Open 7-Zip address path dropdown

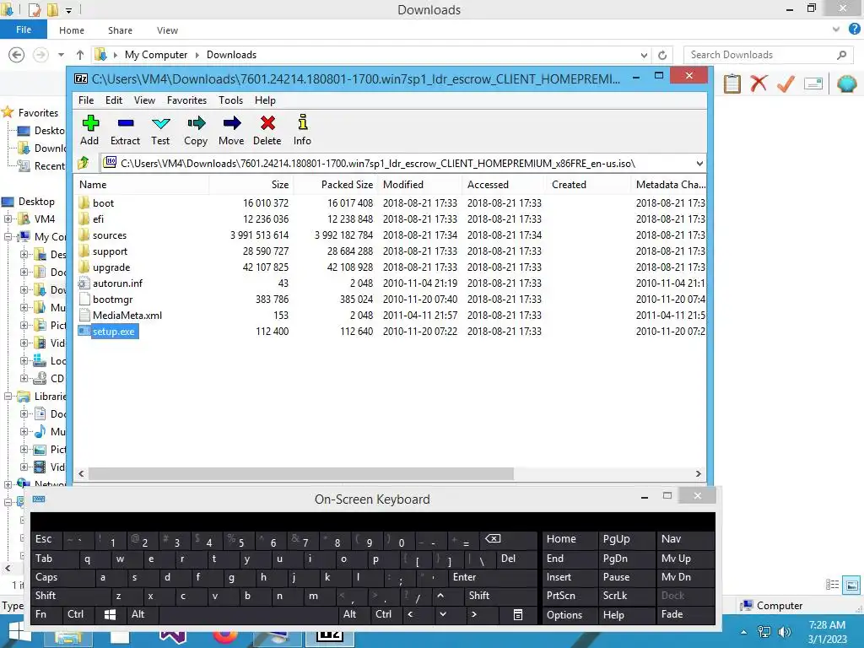(x=699, y=163)
